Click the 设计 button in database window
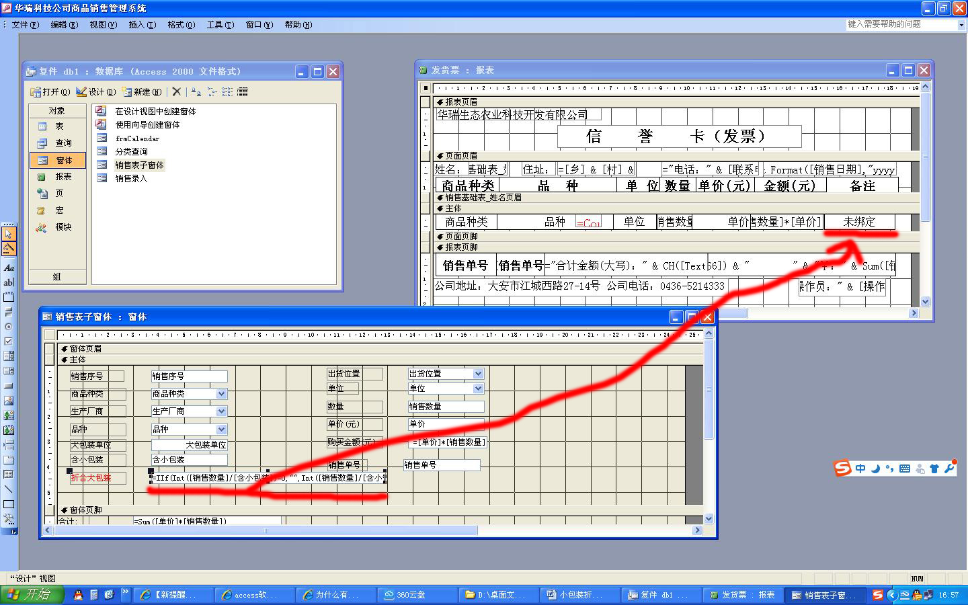The width and height of the screenshot is (968, 605). [x=96, y=92]
